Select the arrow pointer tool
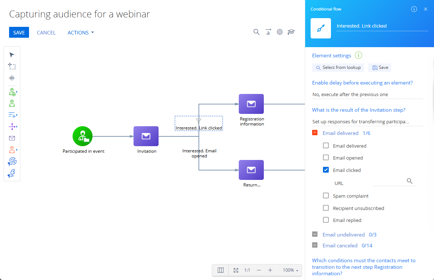 [12, 55]
